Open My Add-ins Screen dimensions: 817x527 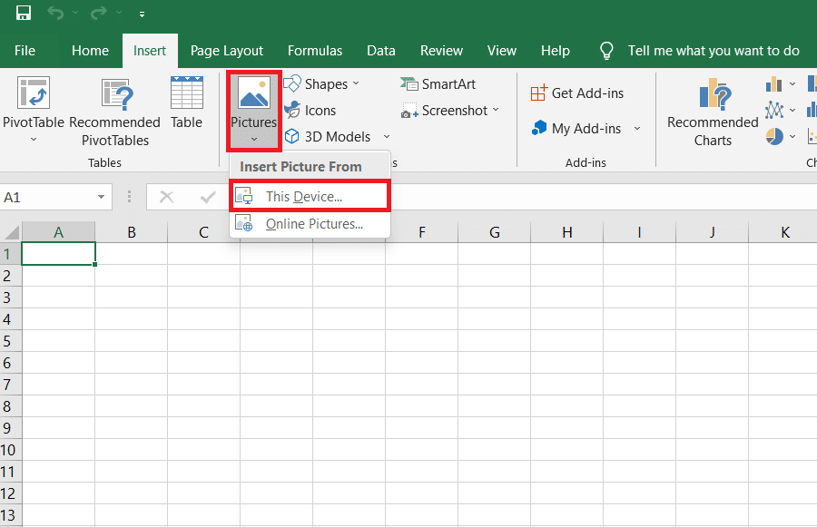[576, 128]
